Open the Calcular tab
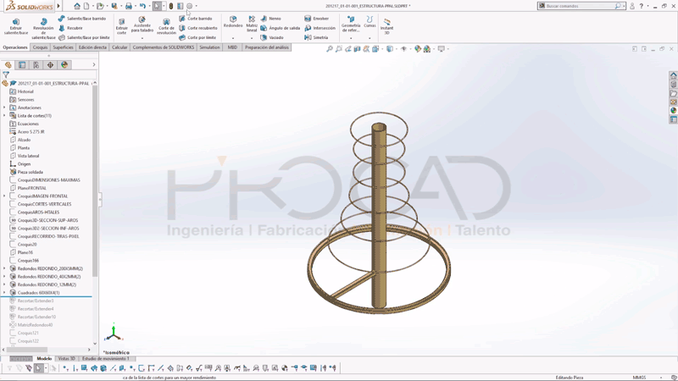The width and height of the screenshot is (678, 381). (119, 47)
